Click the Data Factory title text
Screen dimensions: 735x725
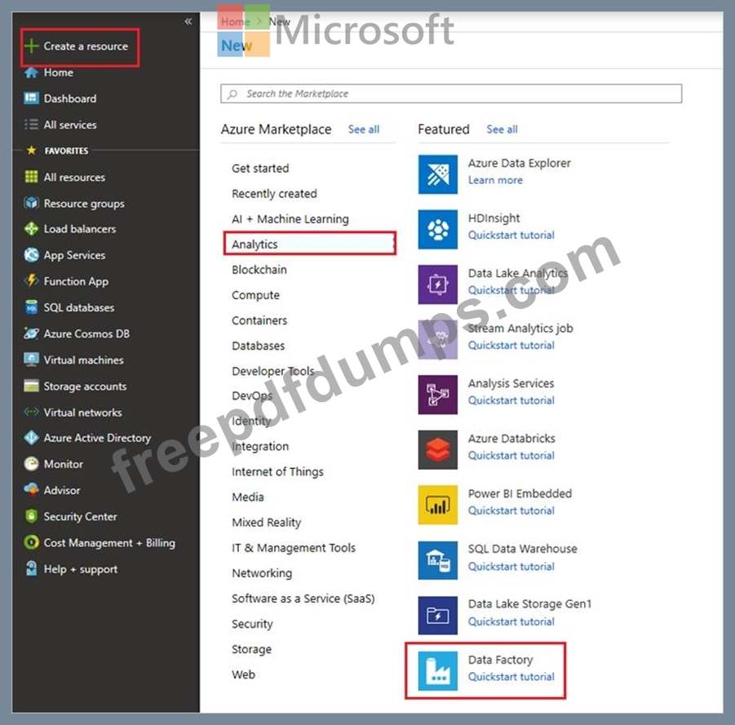(x=500, y=660)
